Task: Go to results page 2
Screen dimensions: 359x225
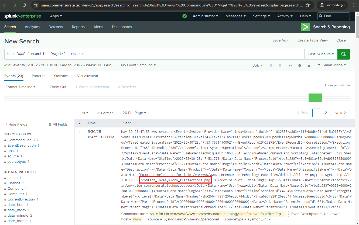Action: [326, 113]
